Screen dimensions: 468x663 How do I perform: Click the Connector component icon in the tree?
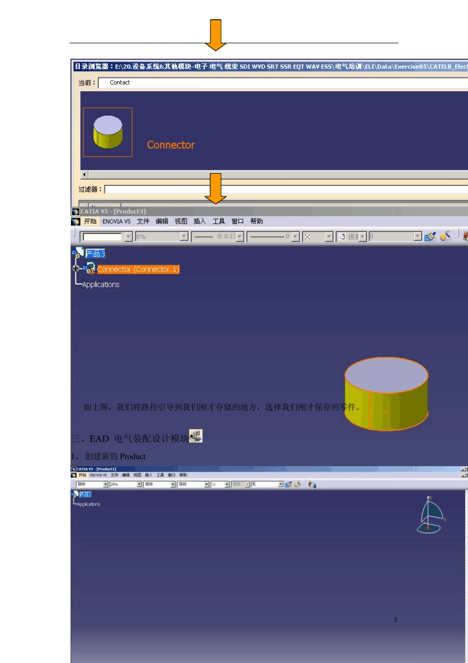(x=90, y=269)
